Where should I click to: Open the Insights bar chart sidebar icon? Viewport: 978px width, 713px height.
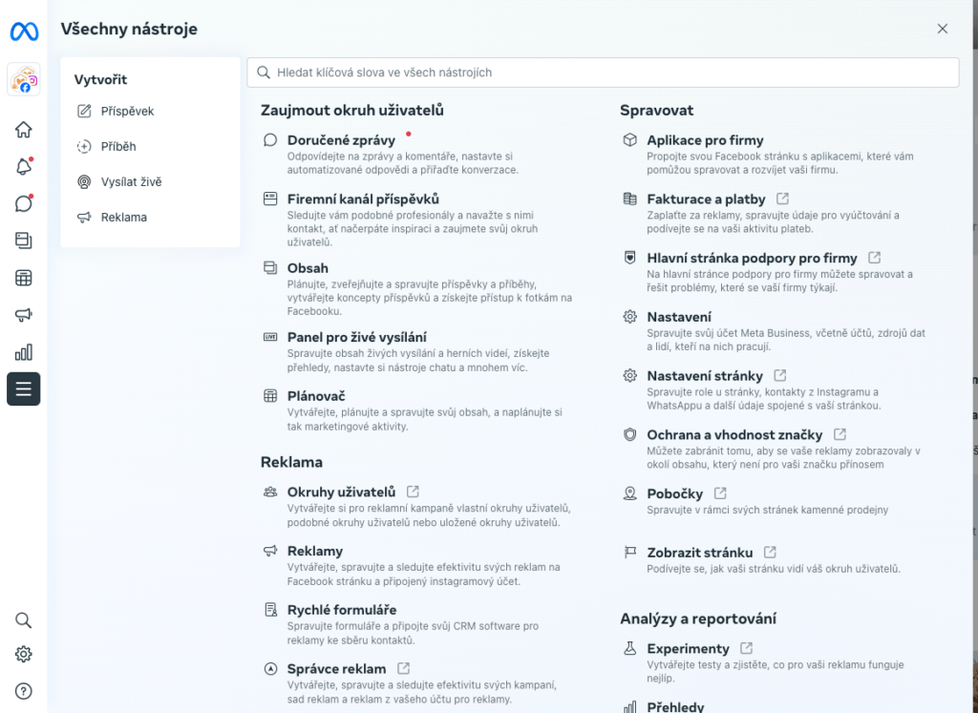[x=23, y=352]
